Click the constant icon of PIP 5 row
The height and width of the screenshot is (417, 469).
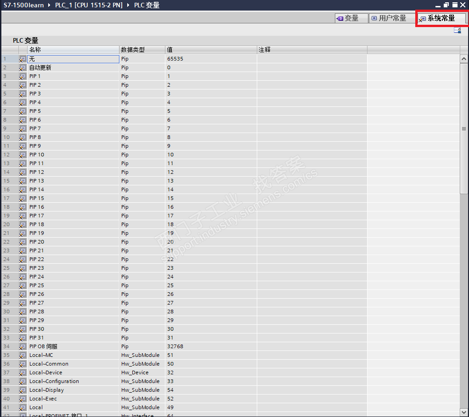(x=23, y=111)
